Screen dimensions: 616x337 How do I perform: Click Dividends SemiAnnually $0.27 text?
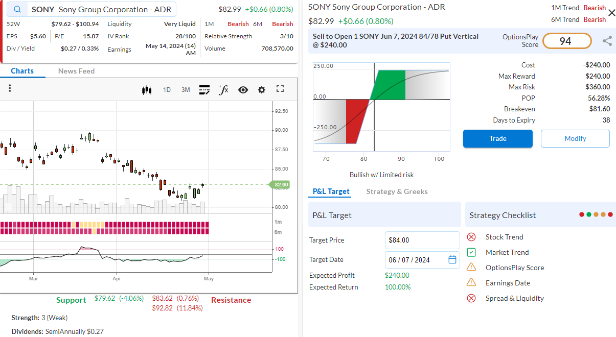(x=57, y=331)
